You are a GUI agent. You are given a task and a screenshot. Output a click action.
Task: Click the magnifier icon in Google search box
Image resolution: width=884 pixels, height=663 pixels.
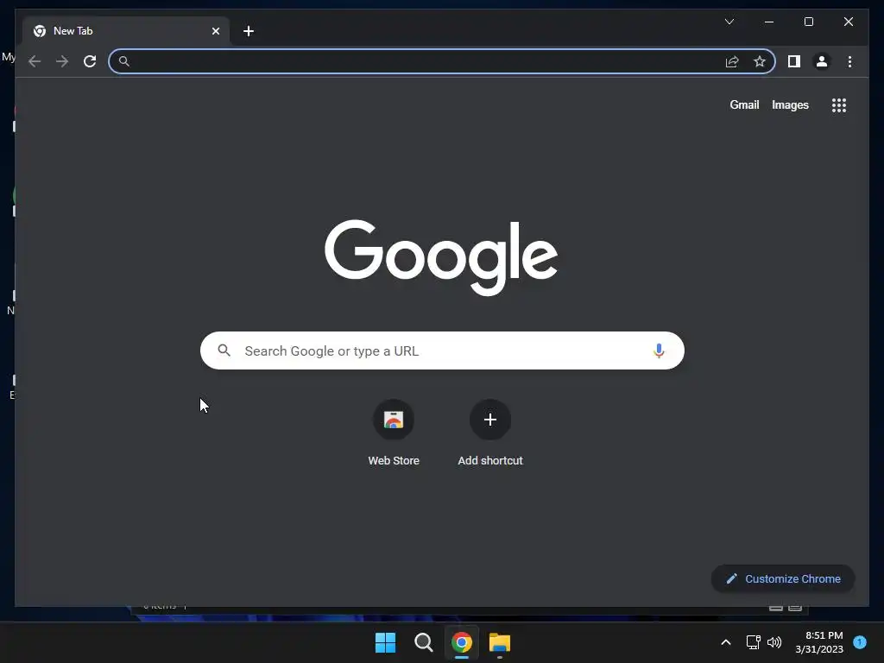224,350
